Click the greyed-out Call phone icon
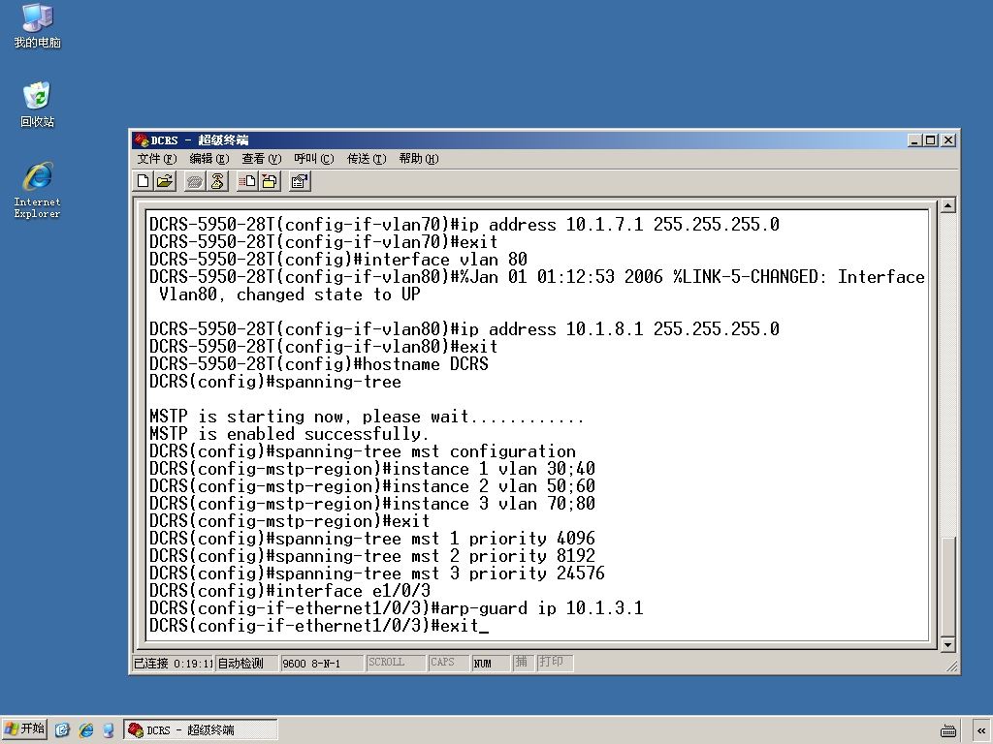The height and width of the screenshot is (744, 993). pos(195,182)
